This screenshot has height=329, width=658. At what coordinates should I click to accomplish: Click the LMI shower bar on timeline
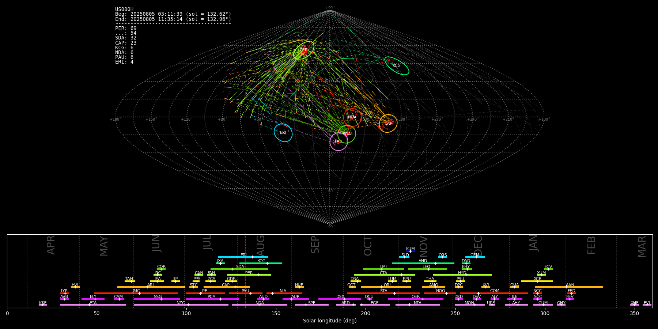pyautogui.click(x=383, y=269)
